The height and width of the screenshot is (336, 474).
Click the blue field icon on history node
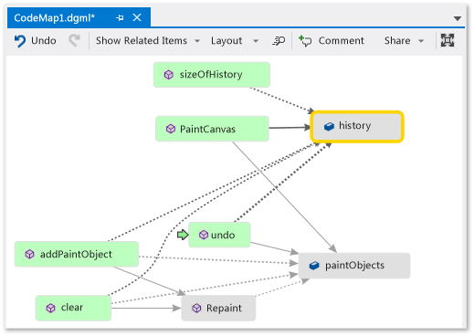329,126
